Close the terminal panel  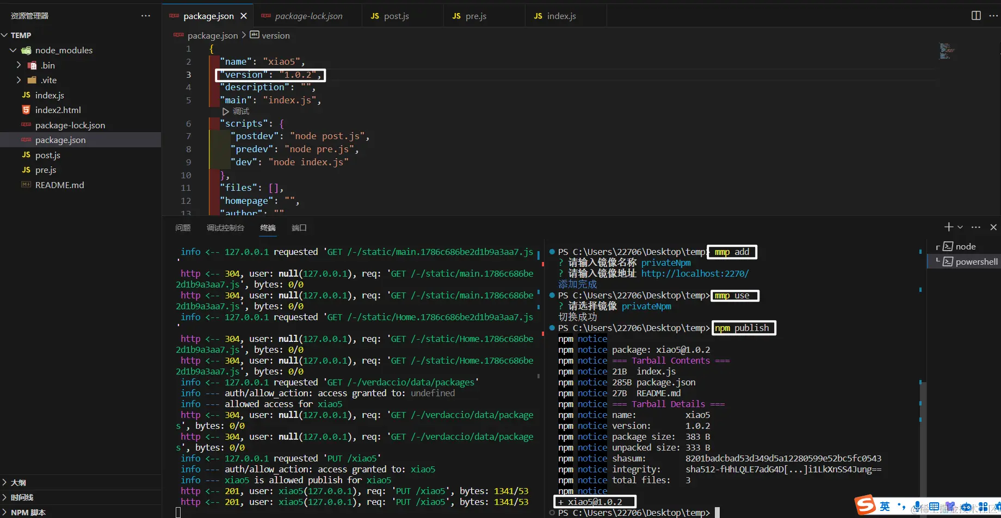click(x=993, y=227)
